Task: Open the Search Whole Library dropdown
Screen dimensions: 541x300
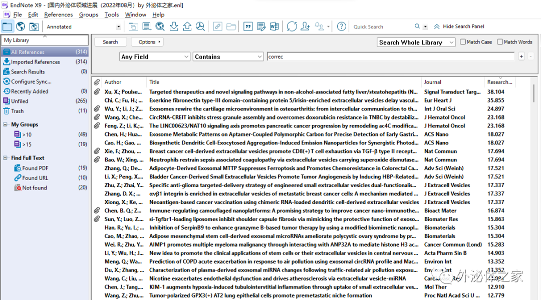Action: [x=416, y=42]
